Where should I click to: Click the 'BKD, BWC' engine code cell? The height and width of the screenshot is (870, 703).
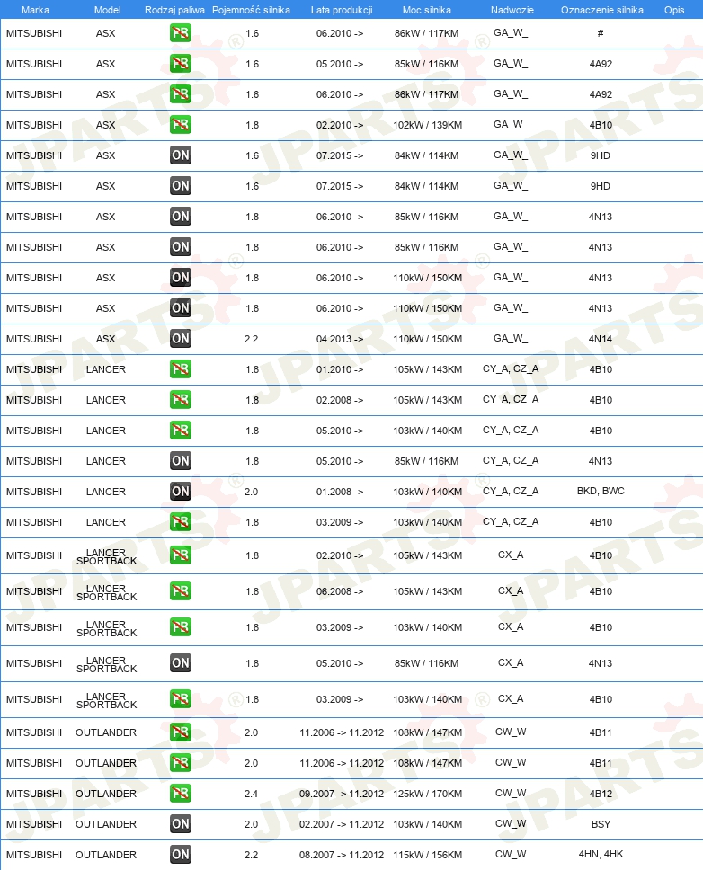tap(601, 491)
